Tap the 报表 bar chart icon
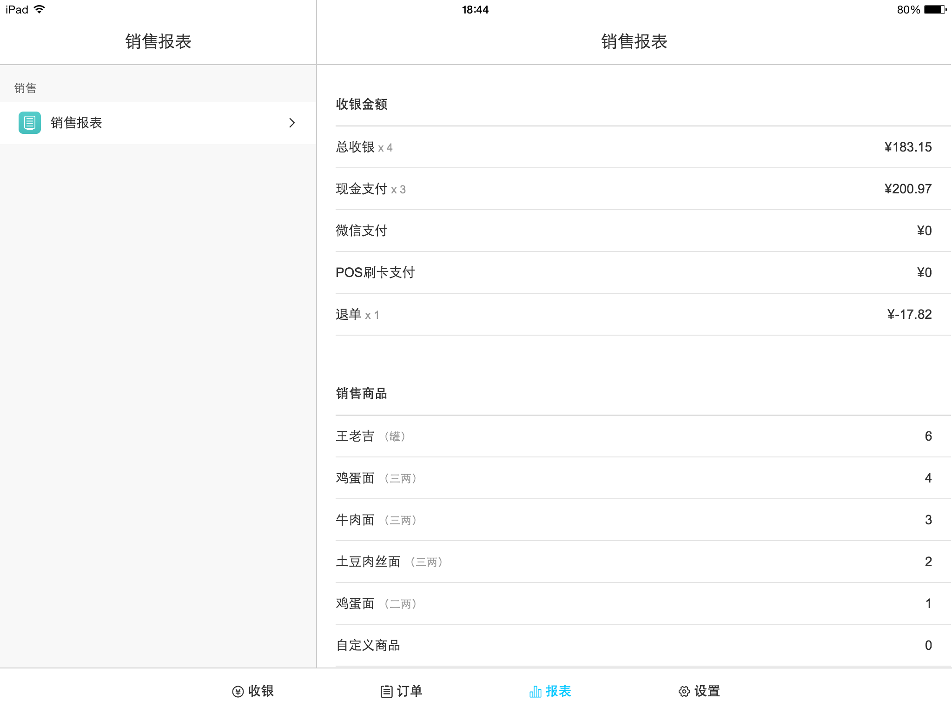Screen dimensions: 952x714 pyautogui.click(x=535, y=692)
